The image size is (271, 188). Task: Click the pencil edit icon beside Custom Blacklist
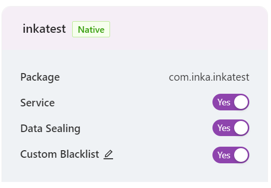(108, 154)
